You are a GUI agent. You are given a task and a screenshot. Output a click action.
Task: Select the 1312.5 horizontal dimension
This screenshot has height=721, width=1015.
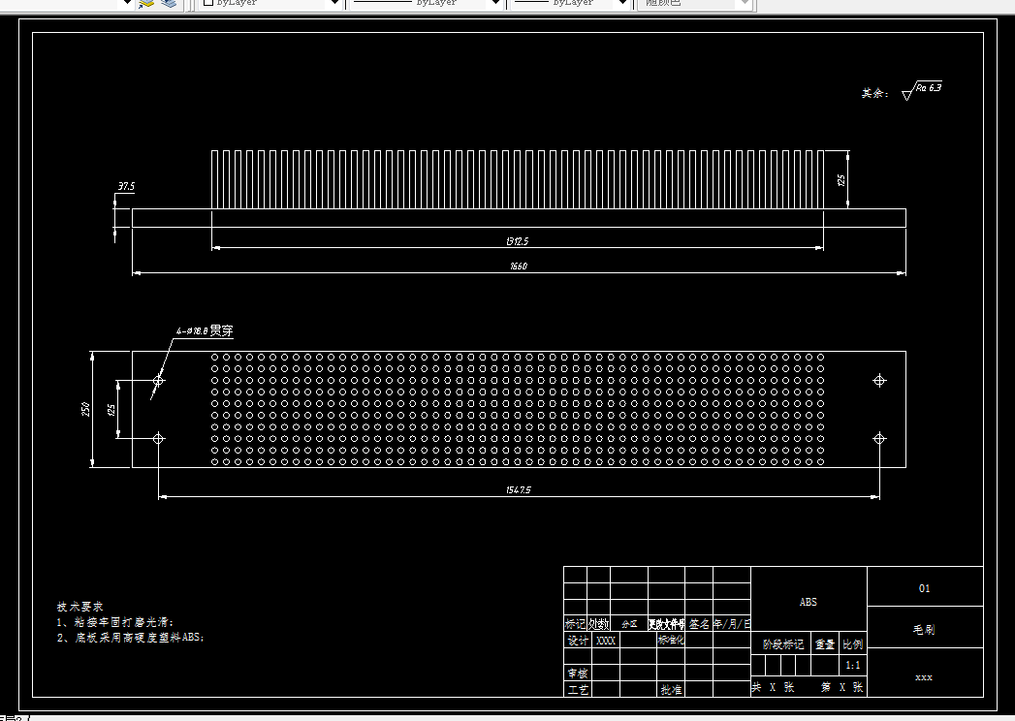coord(518,240)
